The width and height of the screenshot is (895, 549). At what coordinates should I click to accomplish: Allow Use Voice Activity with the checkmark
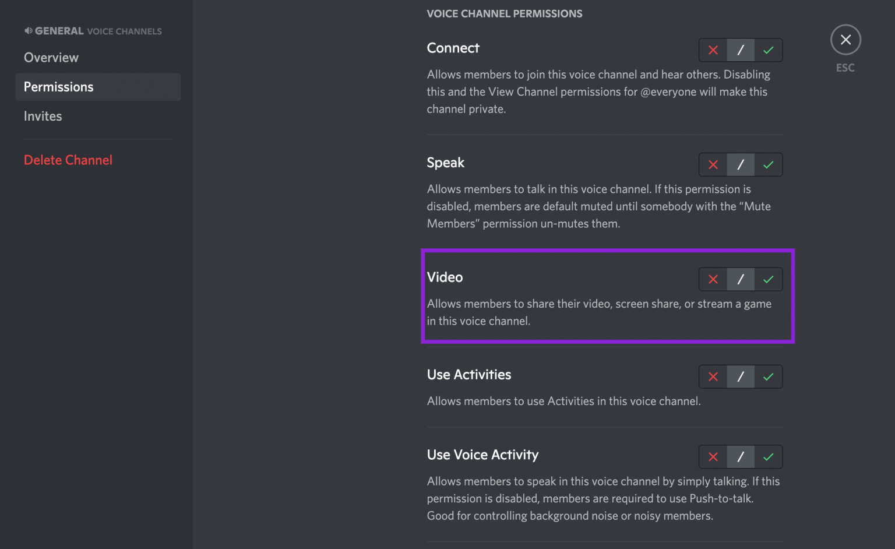click(768, 457)
